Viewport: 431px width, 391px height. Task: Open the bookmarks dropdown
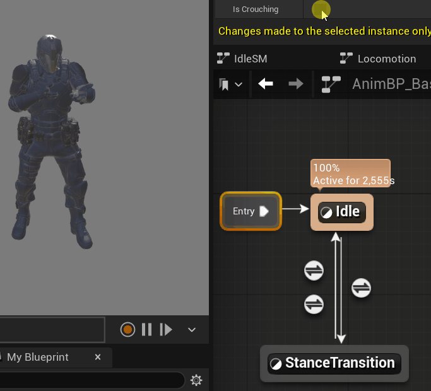coord(230,84)
